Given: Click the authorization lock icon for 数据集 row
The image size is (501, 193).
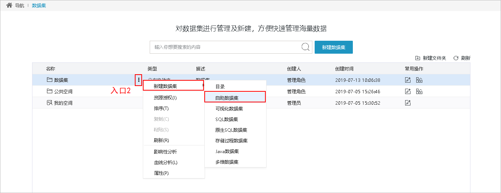Looking at the screenshot, I should coord(419,80).
